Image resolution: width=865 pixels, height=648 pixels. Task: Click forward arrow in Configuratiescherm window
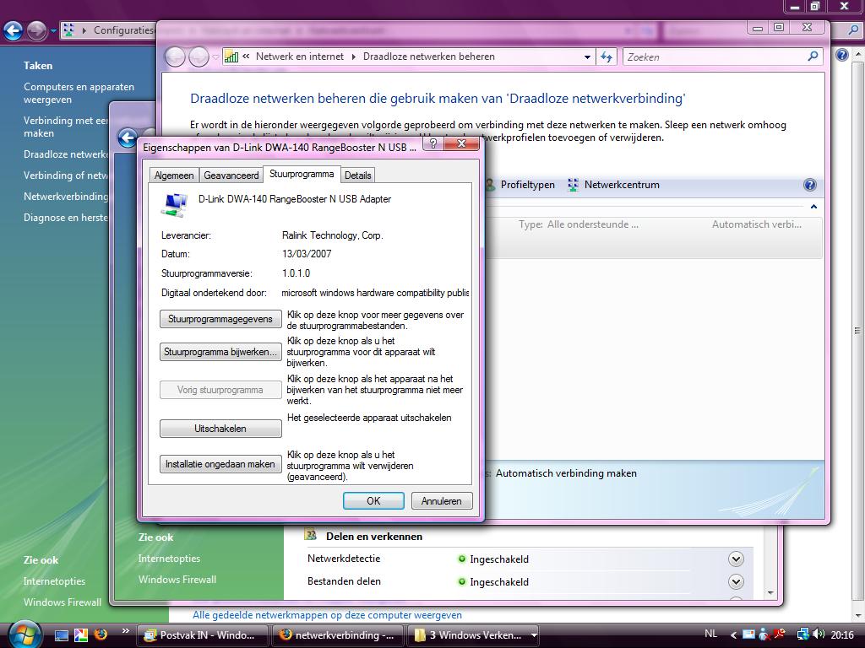pos(36,30)
